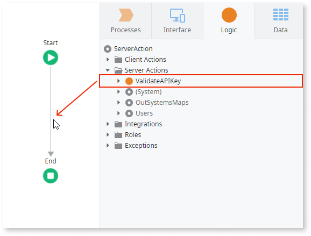Expand the OutSystemsMaps tree arrow
The height and width of the screenshot is (236, 311).
(118, 103)
